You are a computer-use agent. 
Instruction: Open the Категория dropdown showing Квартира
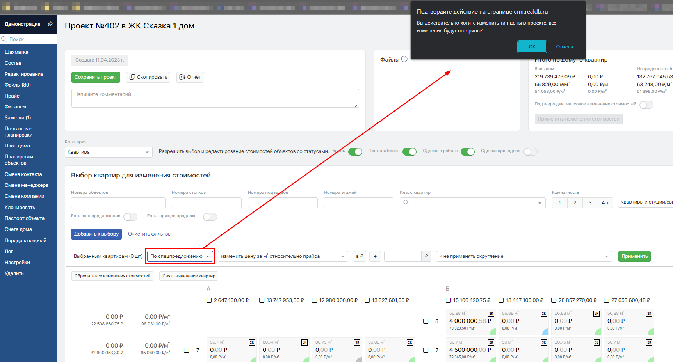tap(109, 152)
